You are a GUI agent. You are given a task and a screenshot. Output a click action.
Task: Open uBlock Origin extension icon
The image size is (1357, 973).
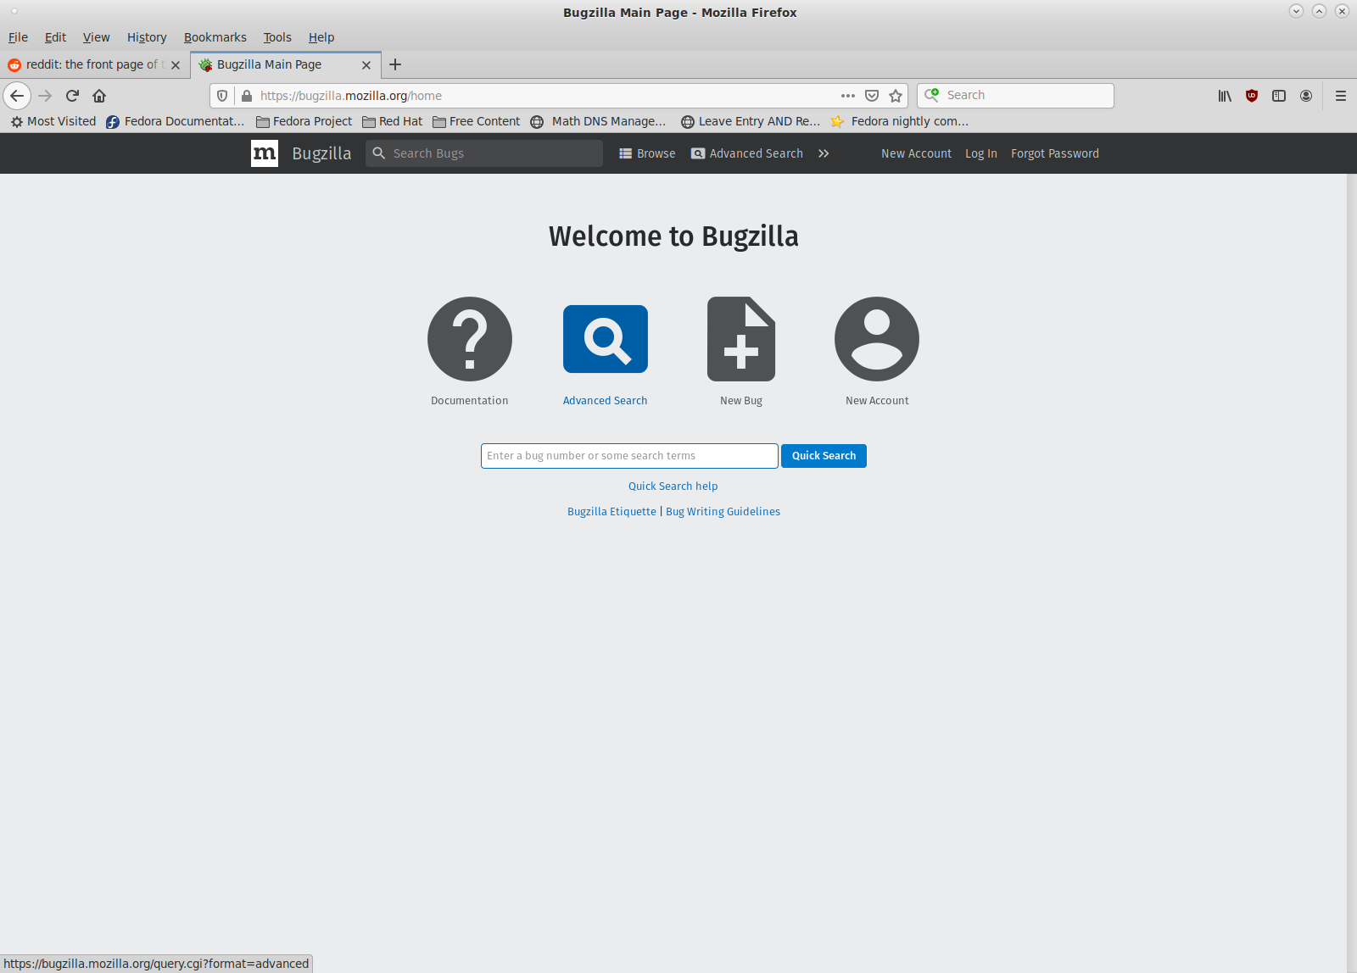(x=1252, y=96)
